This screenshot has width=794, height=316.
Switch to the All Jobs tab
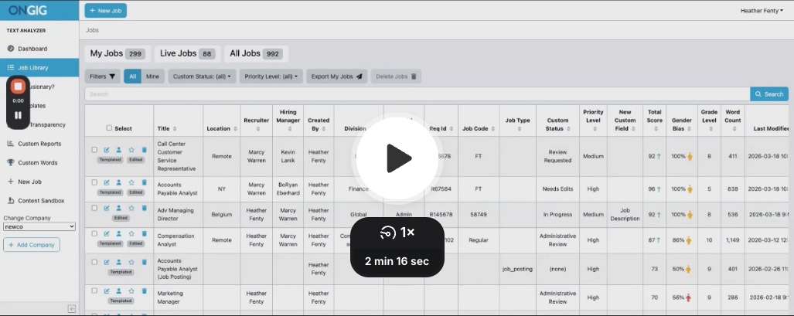pyautogui.click(x=256, y=53)
